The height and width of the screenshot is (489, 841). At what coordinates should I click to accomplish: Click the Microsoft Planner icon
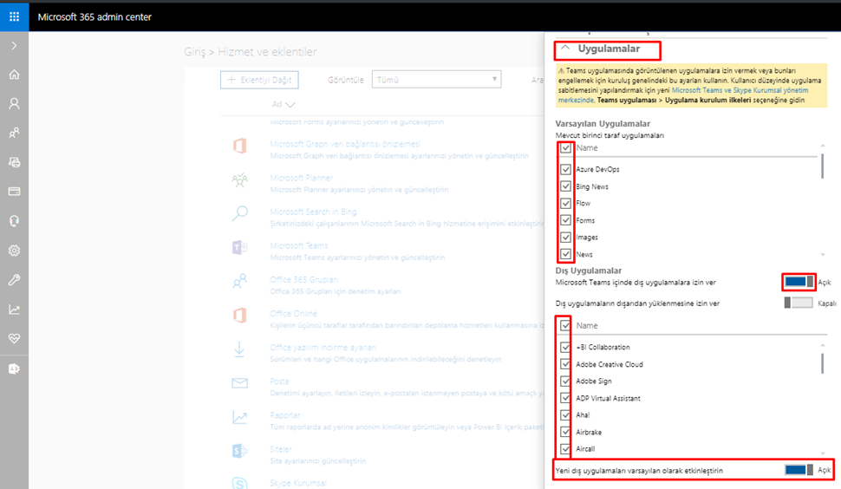pyautogui.click(x=240, y=179)
